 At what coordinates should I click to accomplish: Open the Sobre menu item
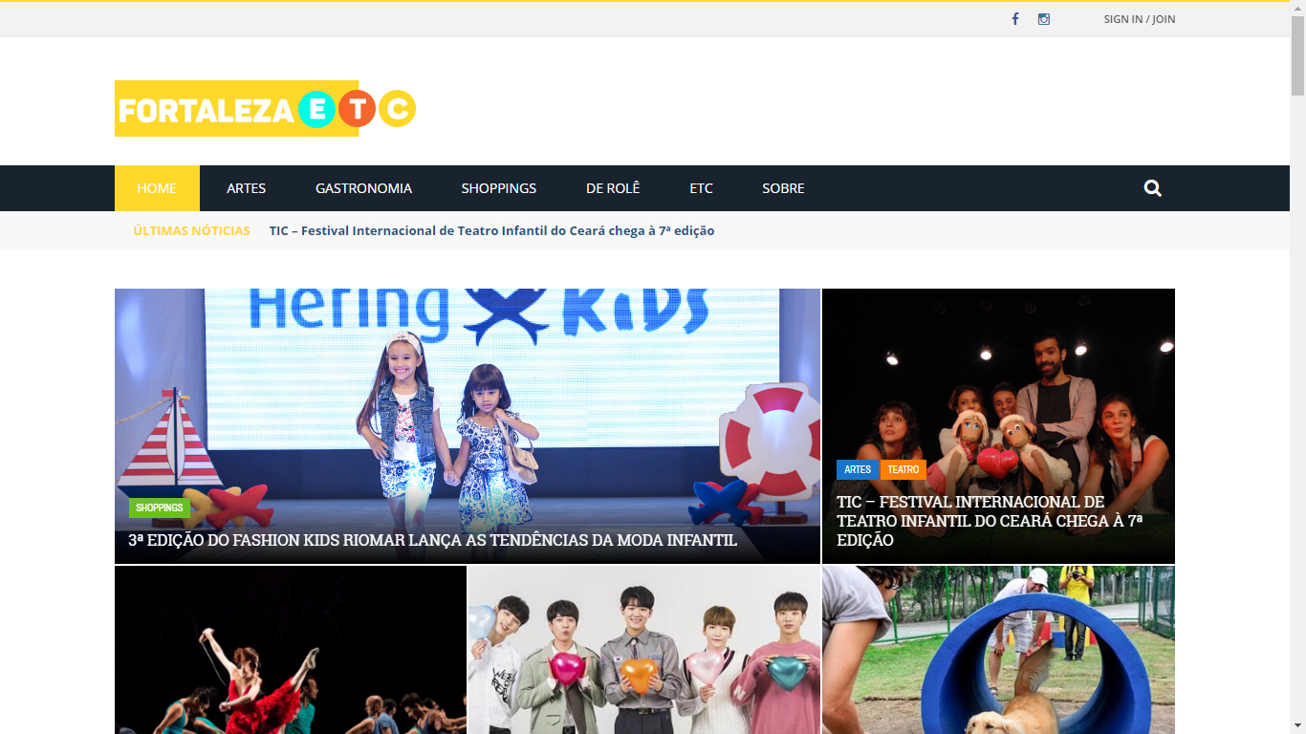point(783,188)
